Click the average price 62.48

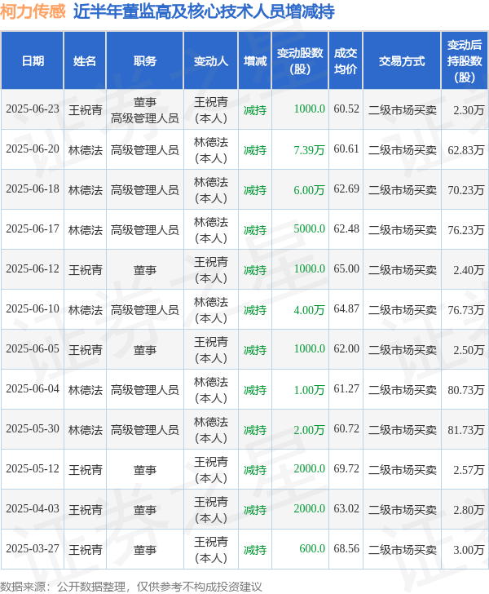pos(346,228)
